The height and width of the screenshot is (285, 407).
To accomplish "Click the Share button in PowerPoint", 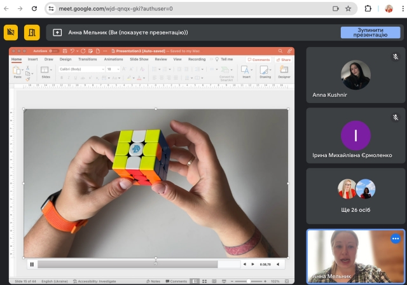I will [284, 59].
